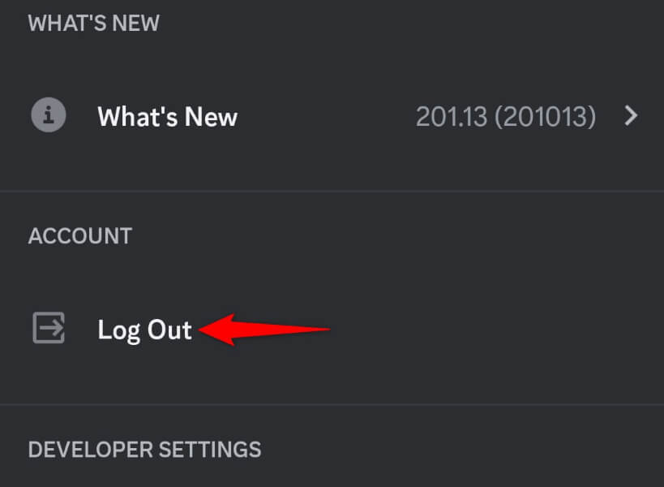Click the WHAT'S NEW section header
Image resolution: width=664 pixels, height=487 pixels.
(93, 23)
